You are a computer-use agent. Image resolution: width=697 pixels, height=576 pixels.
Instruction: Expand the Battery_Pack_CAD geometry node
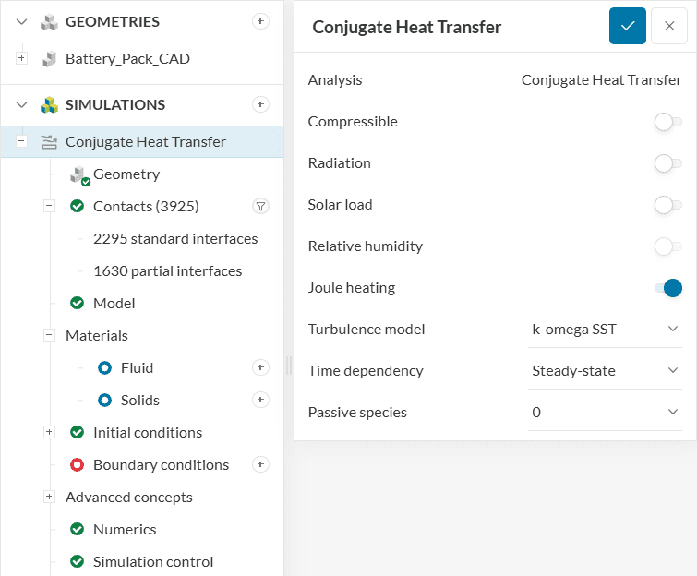[x=22, y=59]
